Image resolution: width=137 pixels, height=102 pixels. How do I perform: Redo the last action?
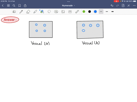(118, 6)
